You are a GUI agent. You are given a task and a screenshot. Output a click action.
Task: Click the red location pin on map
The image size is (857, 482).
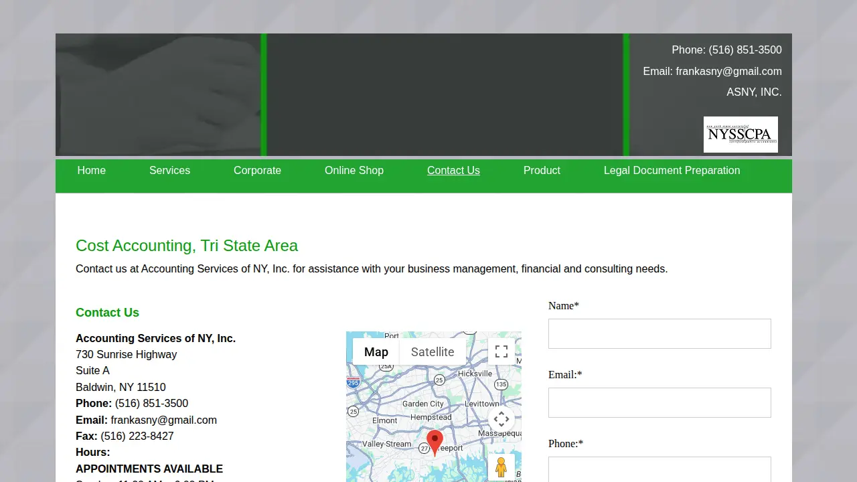coord(435,443)
